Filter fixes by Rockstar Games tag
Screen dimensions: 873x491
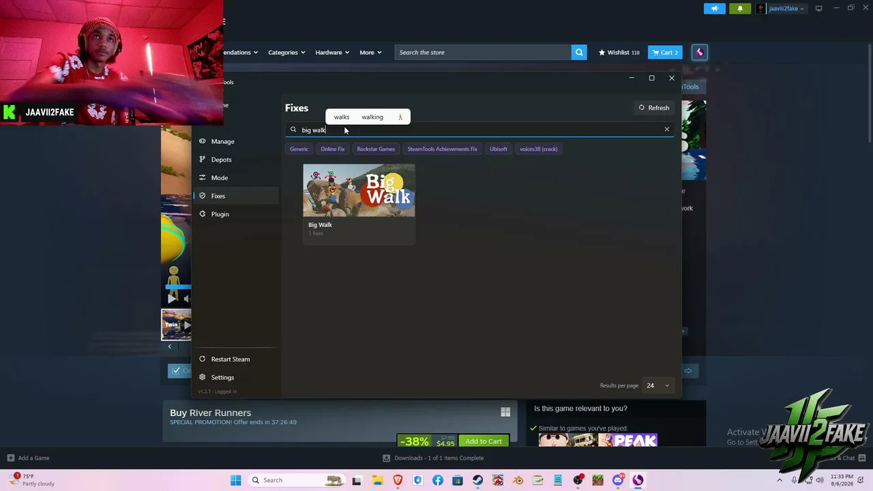376,149
